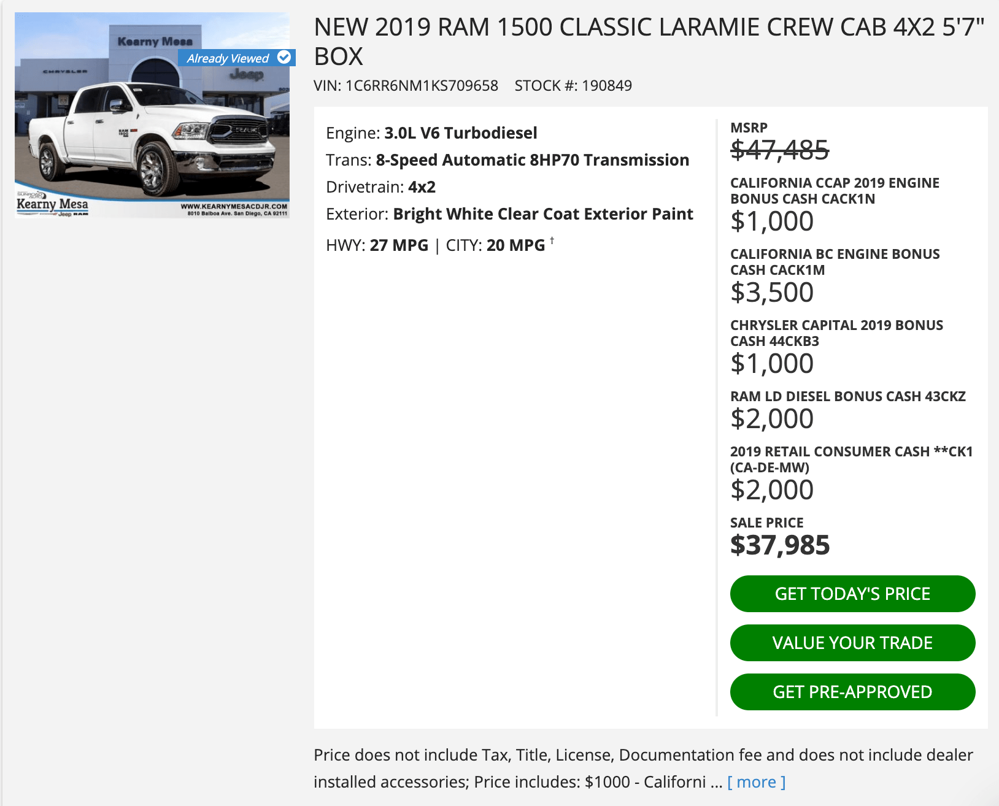Click the Already Viewed checkmark icon

tap(284, 58)
